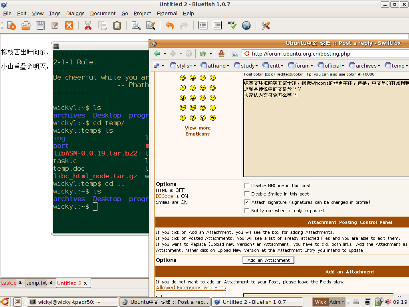
Task: Run spell check with the ABC icon
Action: (x=232, y=25)
